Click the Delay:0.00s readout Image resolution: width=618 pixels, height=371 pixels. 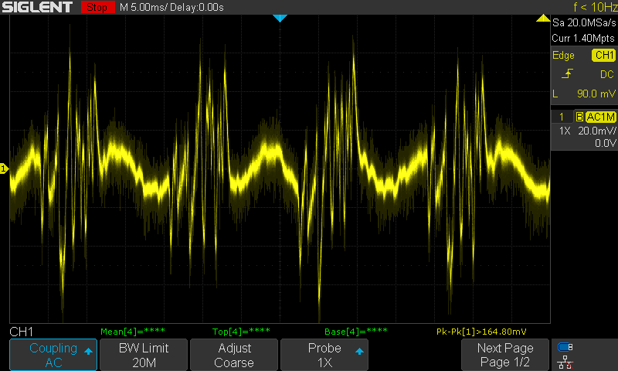click(x=197, y=7)
